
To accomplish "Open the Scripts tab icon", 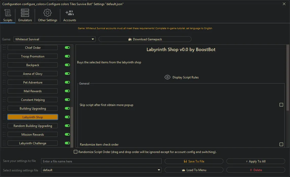I will click(8, 13).
